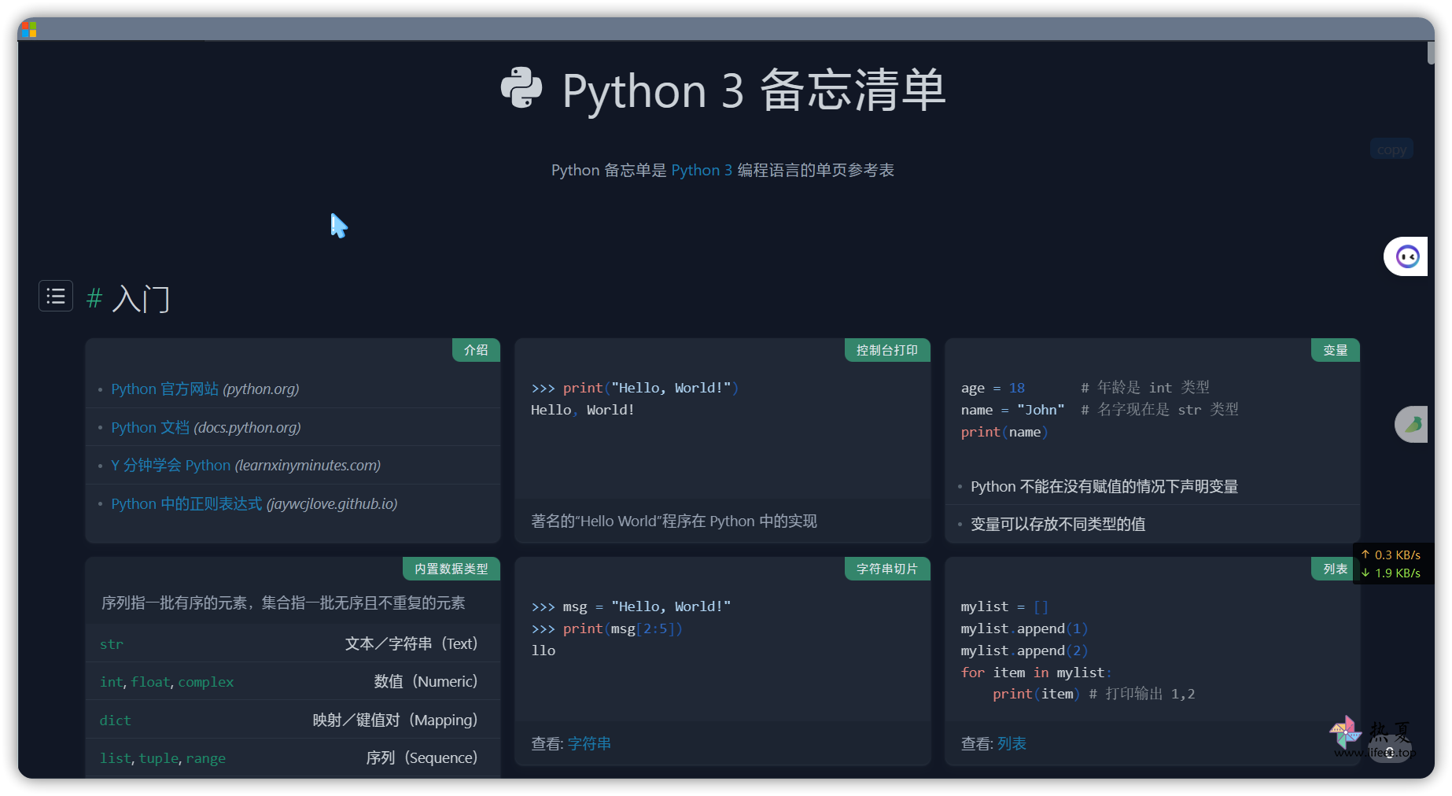This screenshot has width=1452, height=796.
Task: Open the Python 官方网站 link
Action: pyautogui.click(x=165, y=389)
